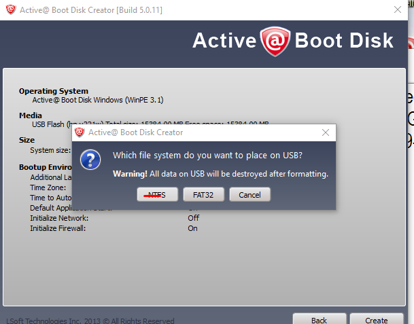Viewport: 414px width, 324px height.
Task: Click the blue question mark icon
Action: click(90, 160)
